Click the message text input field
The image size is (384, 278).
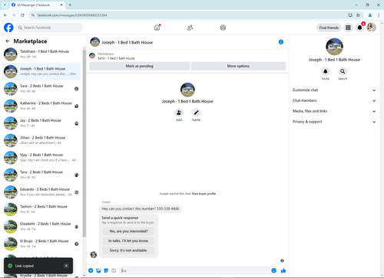pos(194,270)
